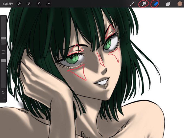The height and width of the screenshot is (138, 184).
Task: Open the Adjustments magic wand menu
Action: point(29,4)
